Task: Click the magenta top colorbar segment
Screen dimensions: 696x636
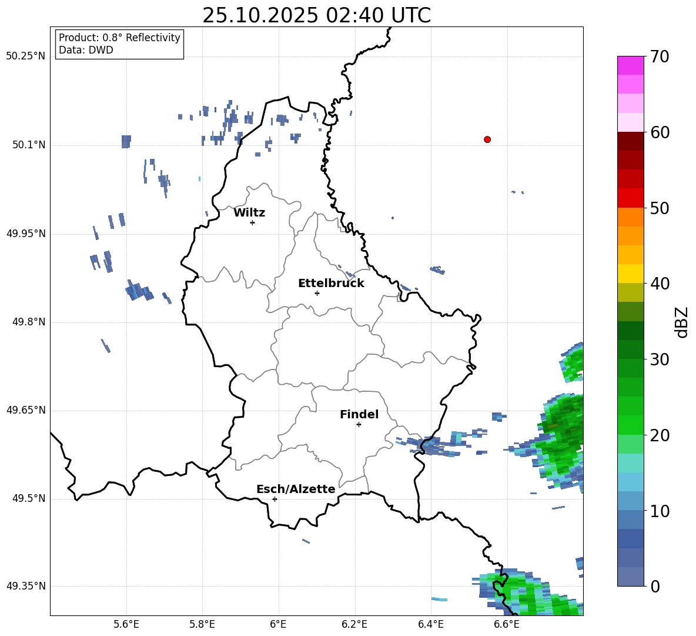Action: pyautogui.click(x=630, y=65)
